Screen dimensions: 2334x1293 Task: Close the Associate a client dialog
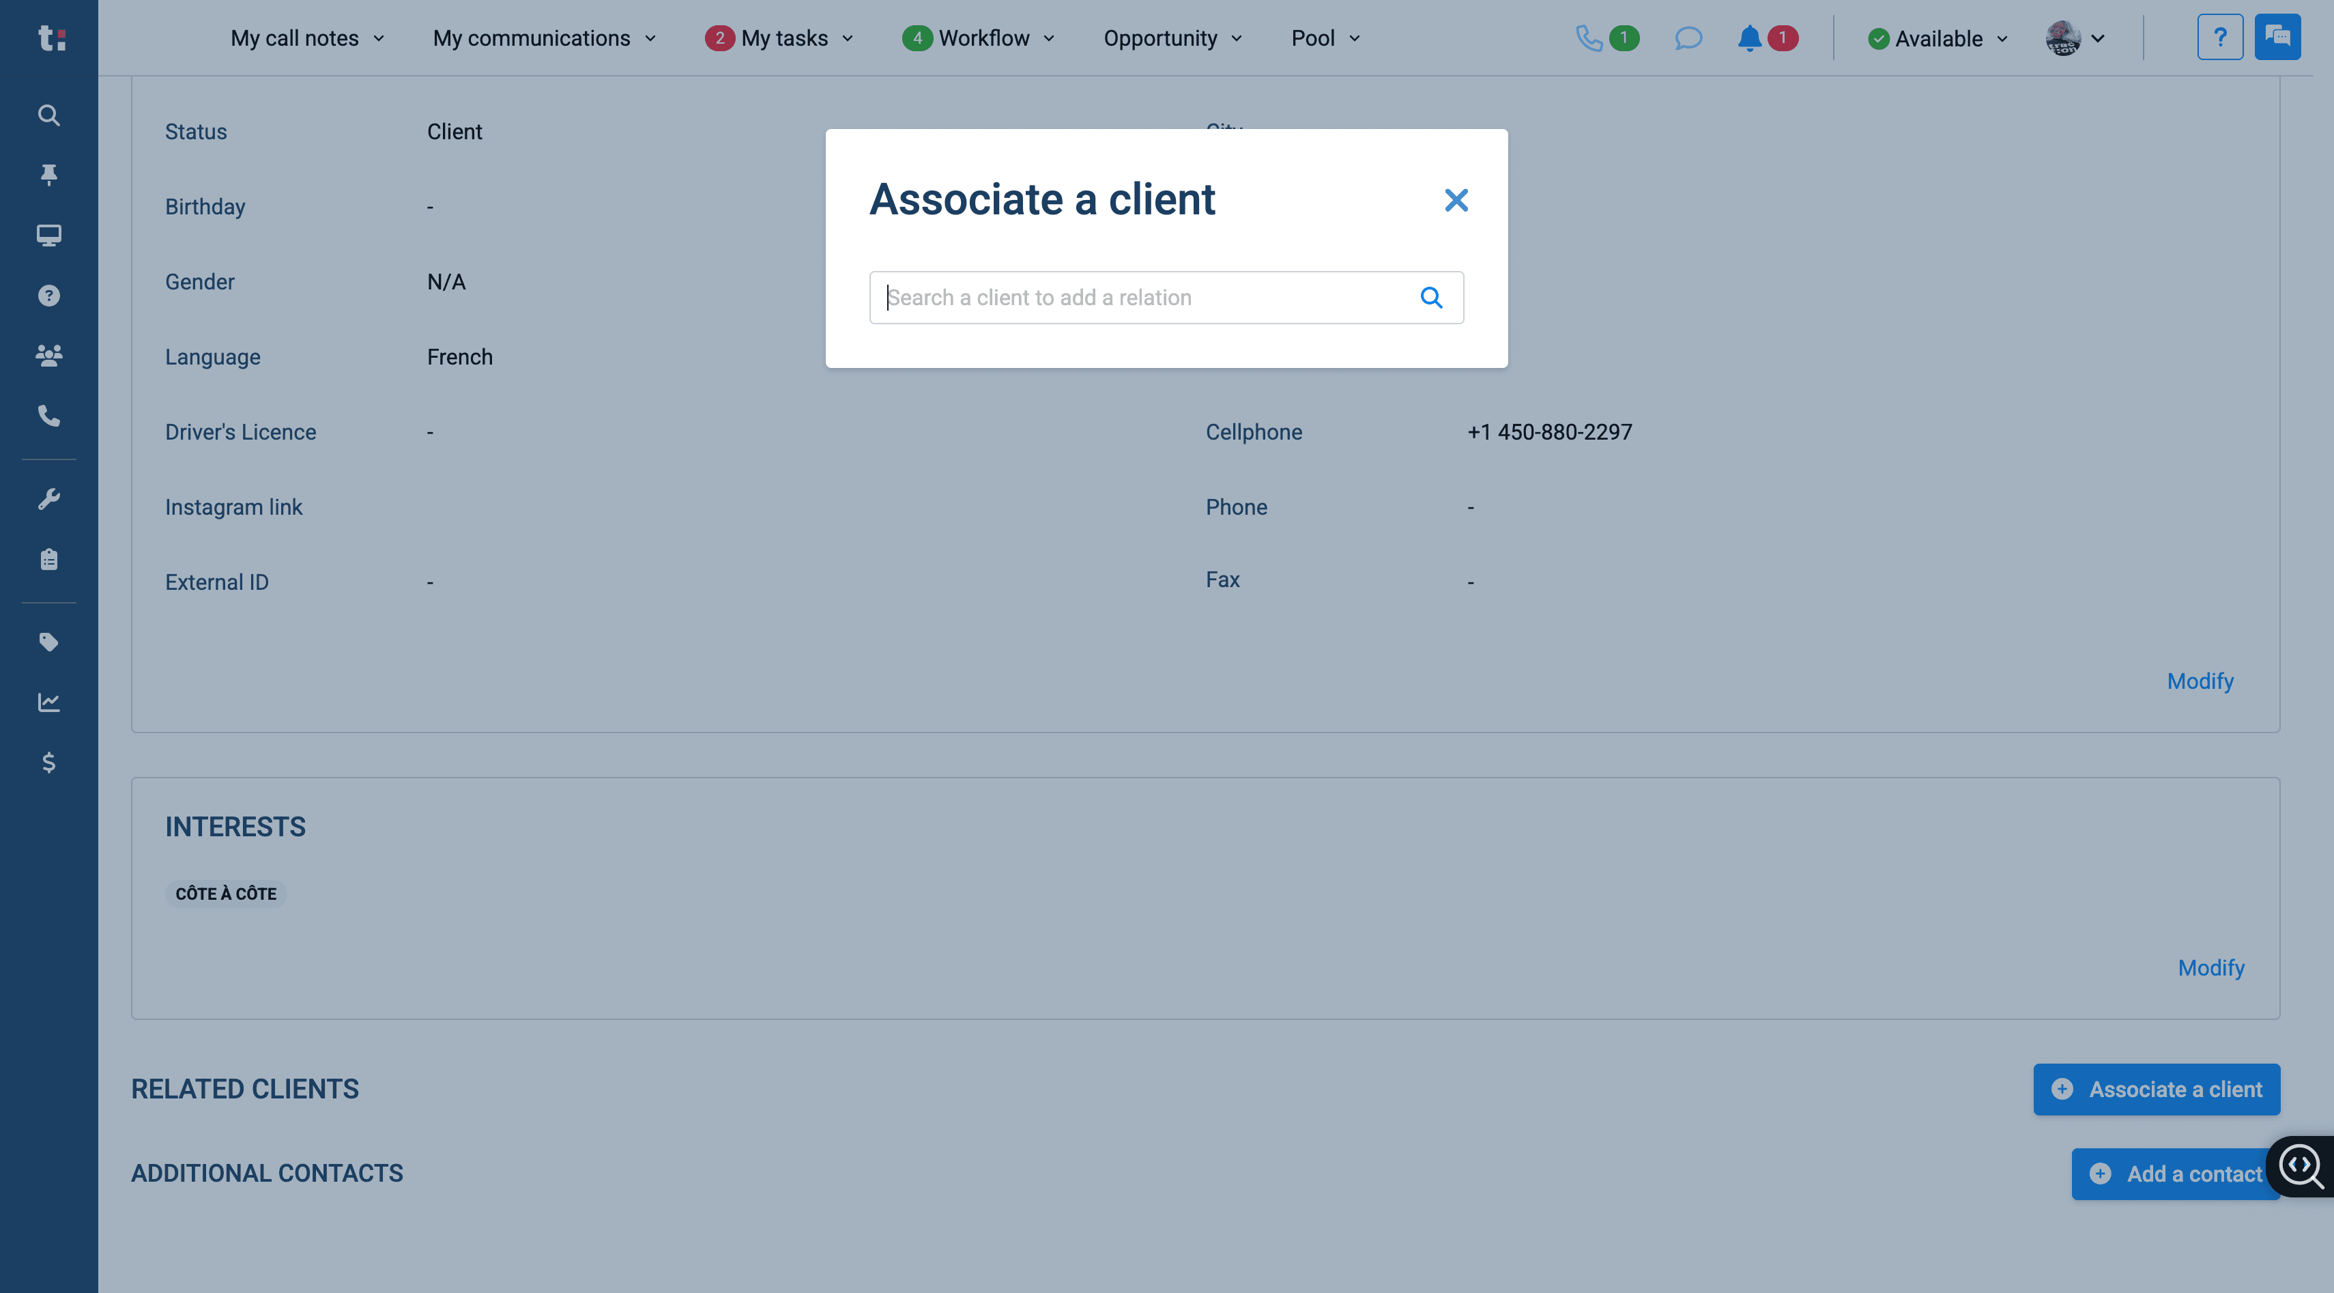(1456, 200)
